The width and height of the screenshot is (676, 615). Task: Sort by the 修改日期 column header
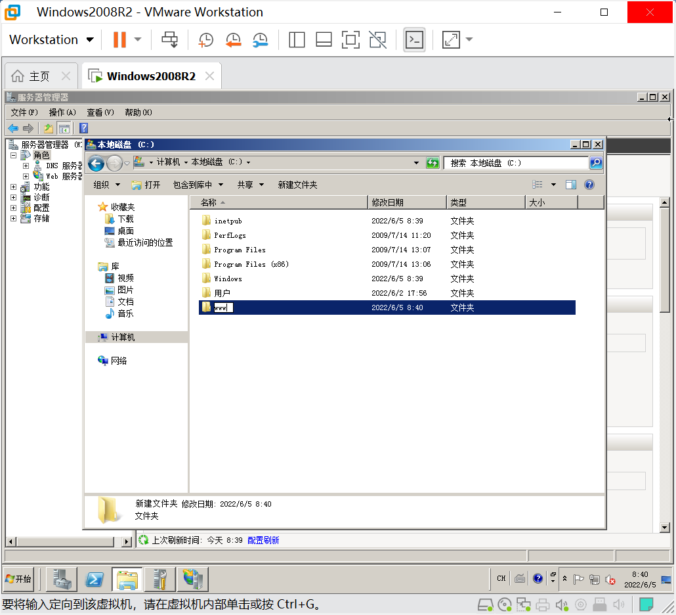407,202
